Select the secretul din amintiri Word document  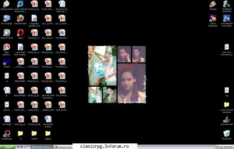point(48,121)
